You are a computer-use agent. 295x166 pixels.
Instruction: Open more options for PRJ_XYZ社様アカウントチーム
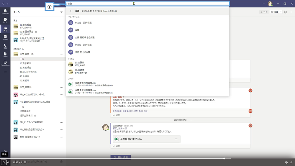(x=61, y=95)
